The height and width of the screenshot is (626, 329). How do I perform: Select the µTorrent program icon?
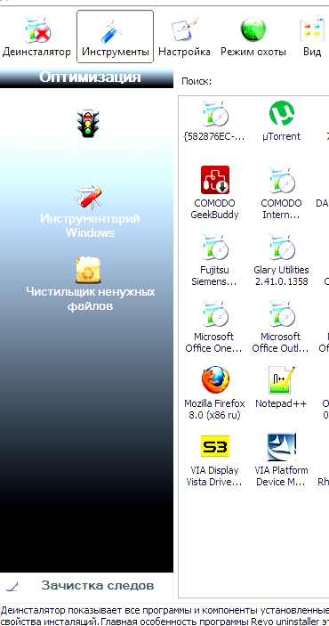tap(282, 120)
